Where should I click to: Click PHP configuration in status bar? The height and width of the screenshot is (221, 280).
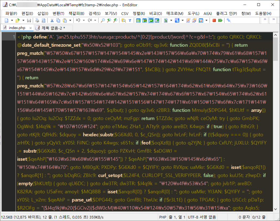pyautogui.click(x=163, y=217)
